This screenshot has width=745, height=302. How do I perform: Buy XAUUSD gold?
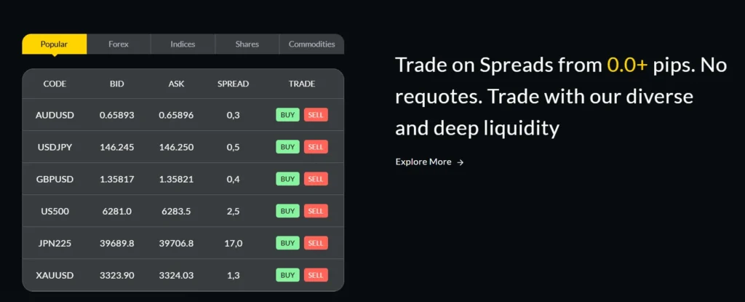287,275
